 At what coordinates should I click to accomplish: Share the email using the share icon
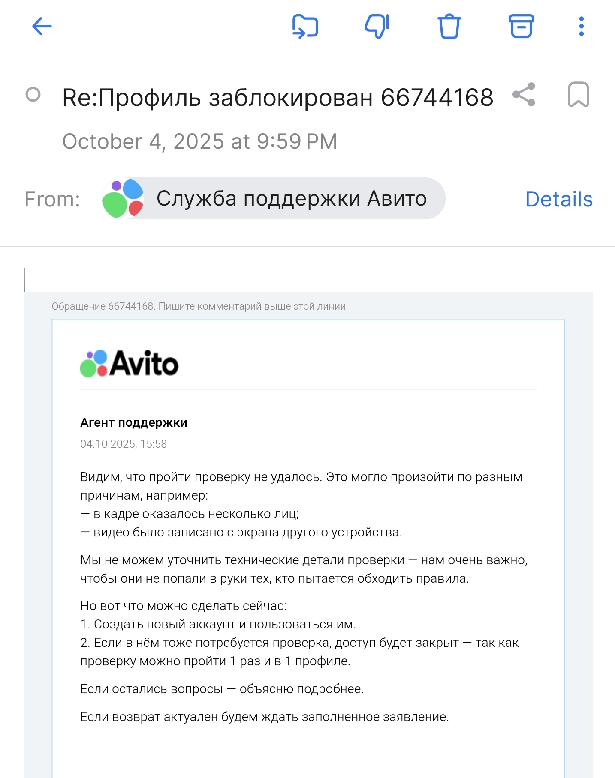[x=524, y=95]
